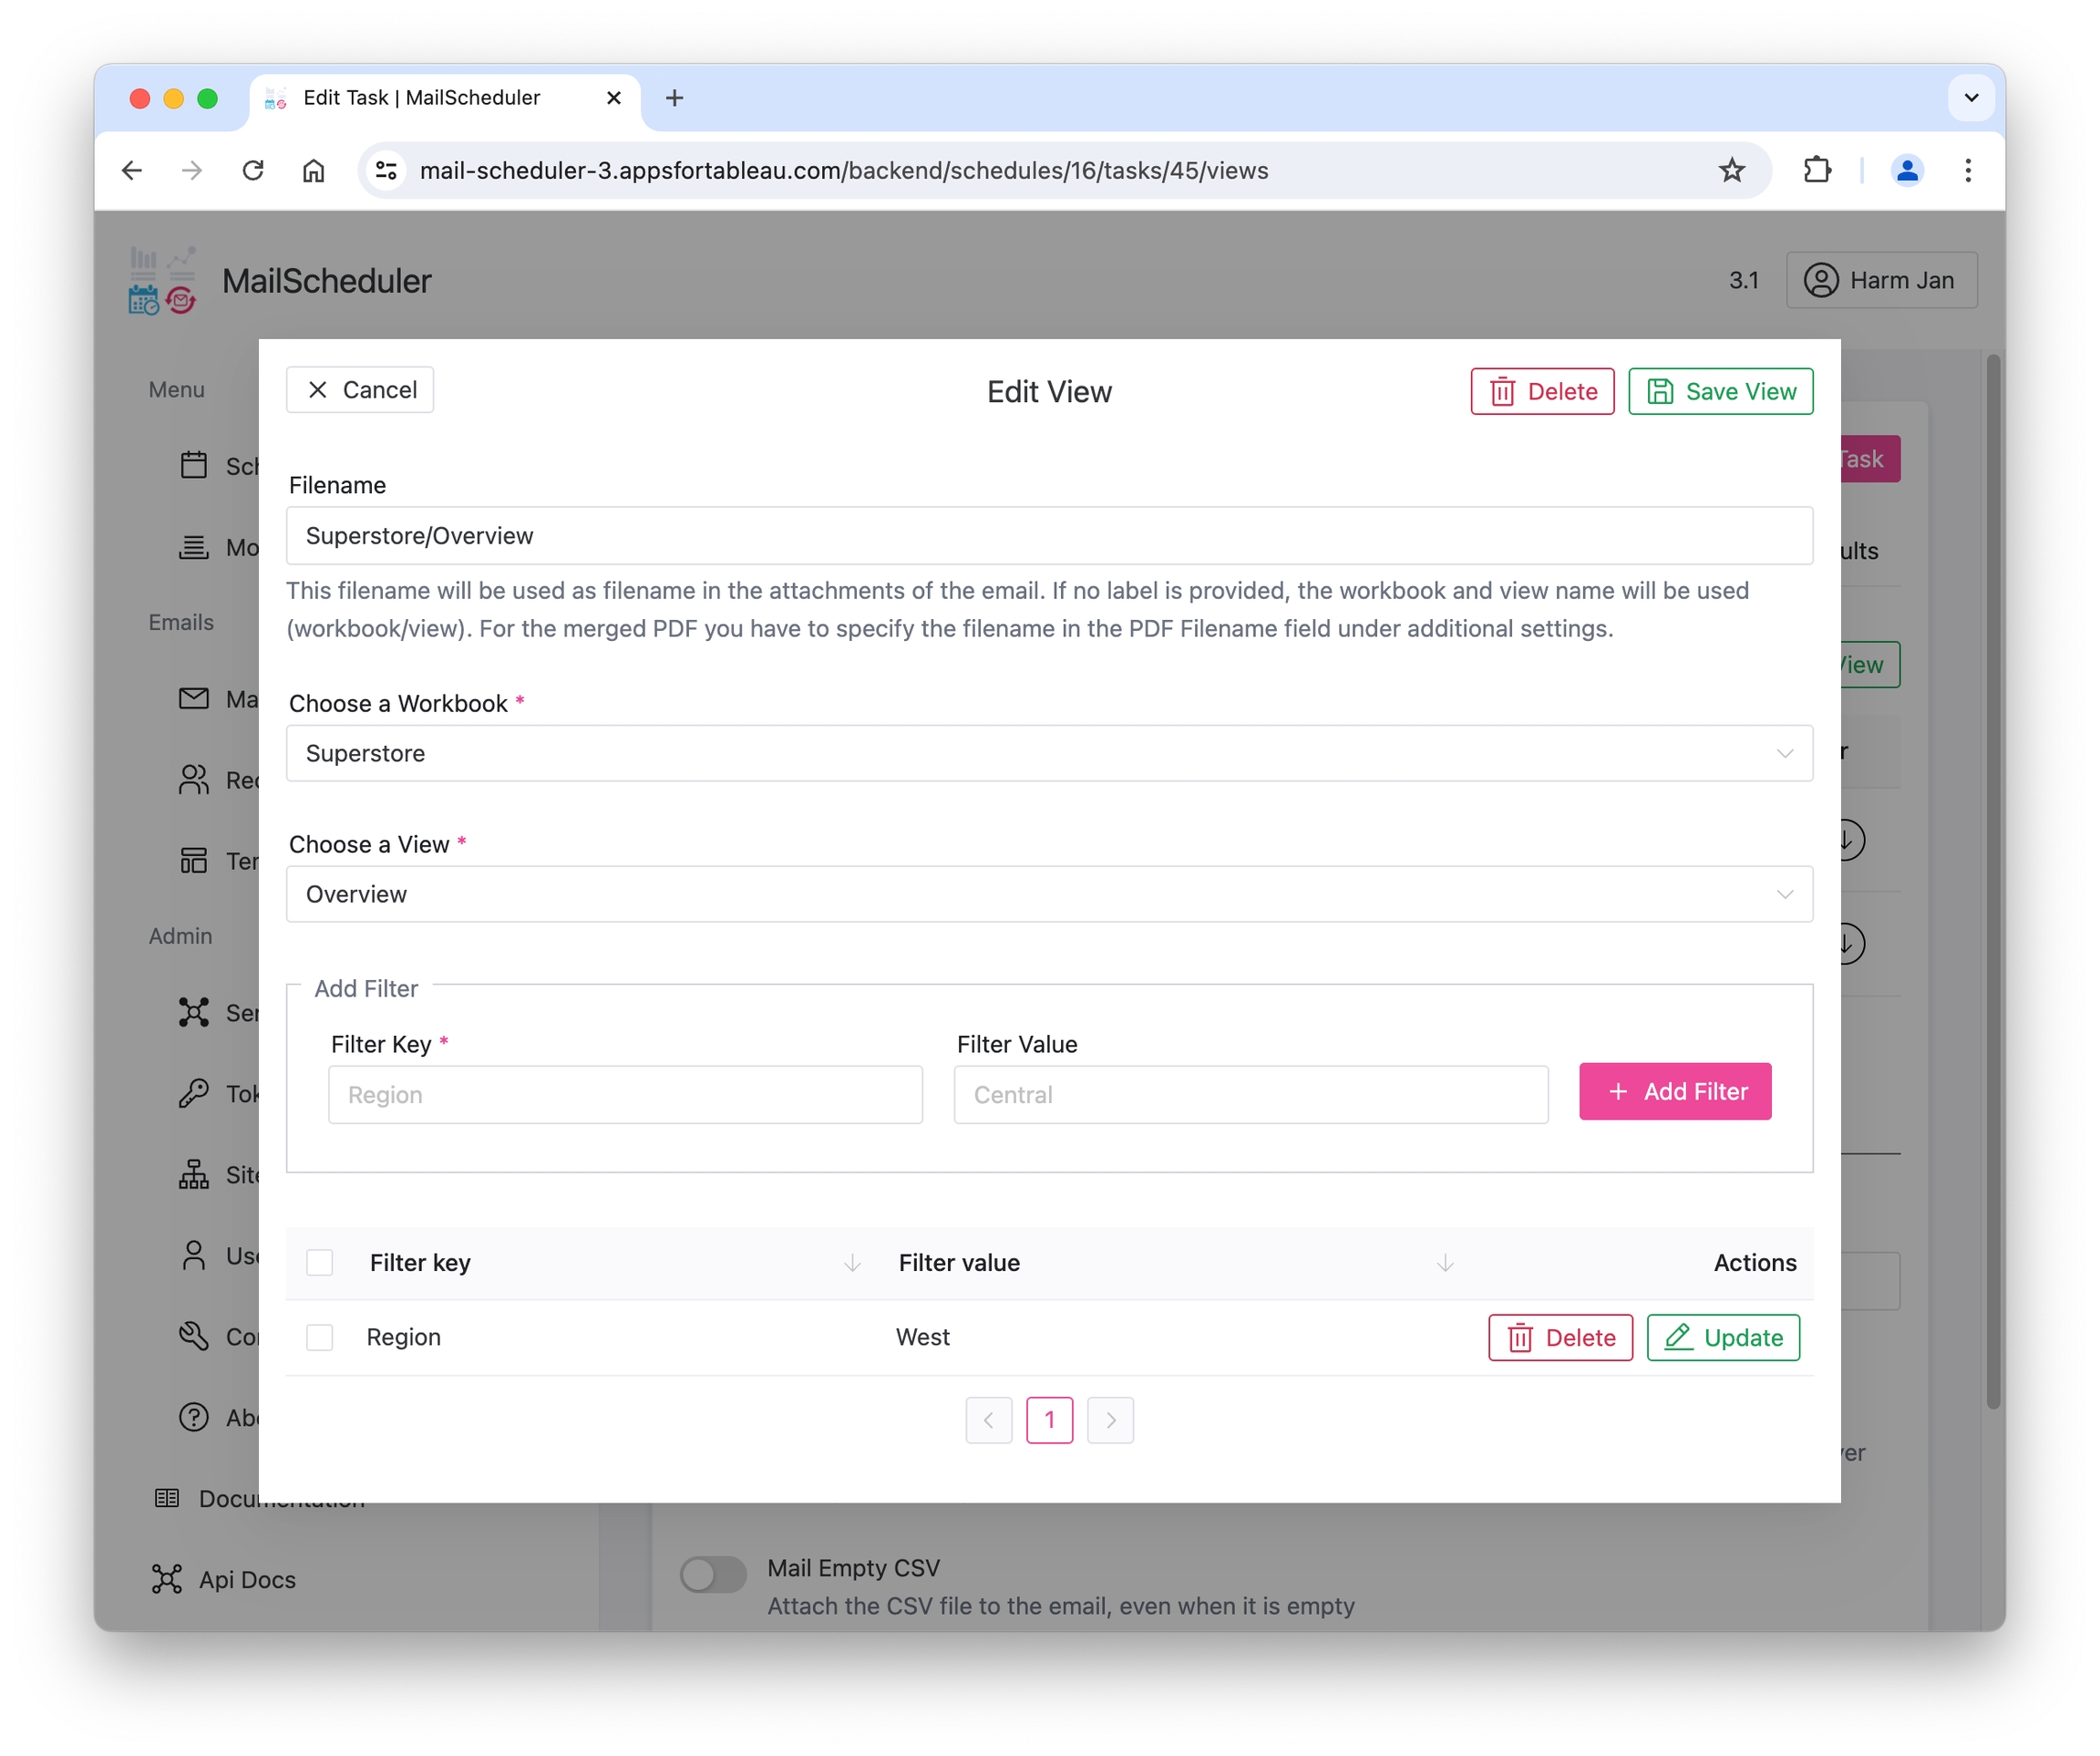Open a new browser tab
The width and height of the screenshot is (2100, 1756).
coord(675,98)
